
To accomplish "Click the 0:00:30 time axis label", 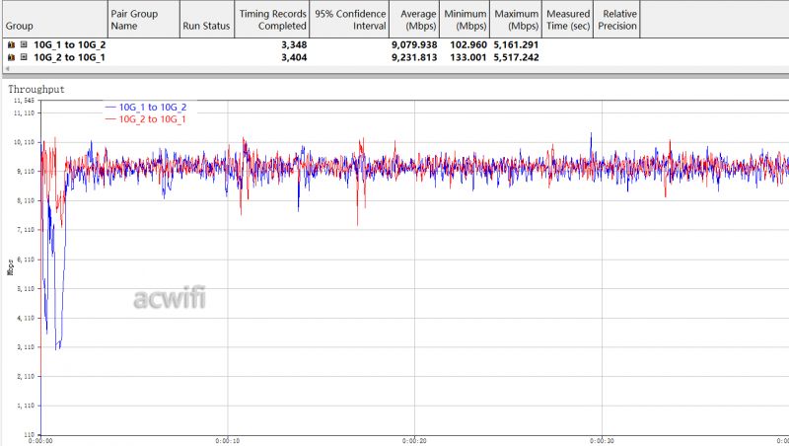I will pos(602,441).
